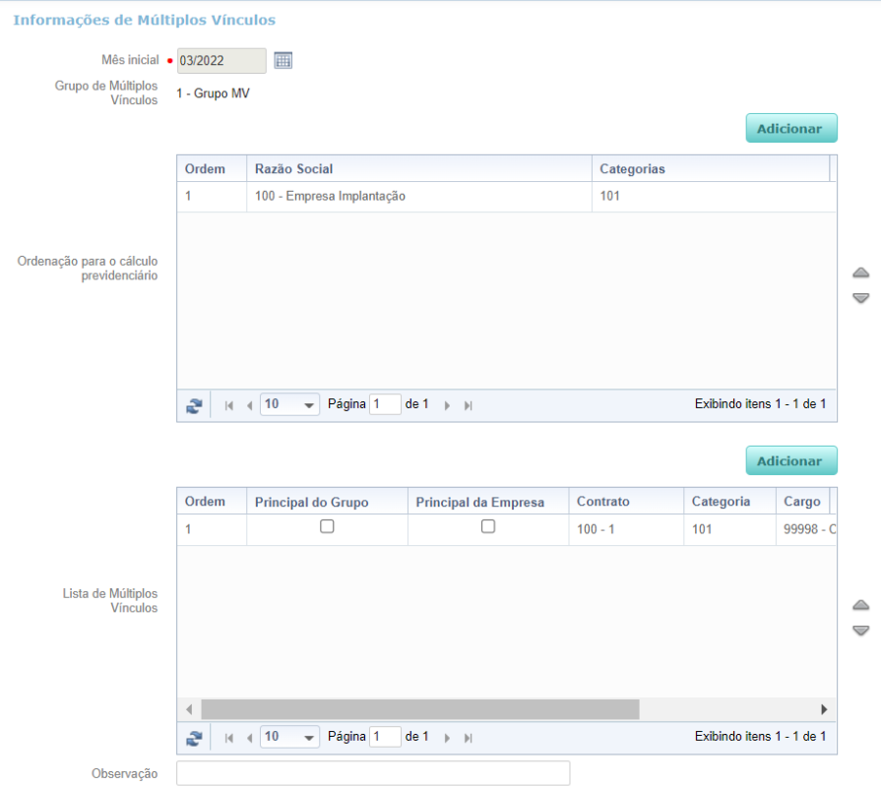The width and height of the screenshot is (881, 786).
Task: Click the horizontal scrollbar right arrow
Action: click(824, 709)
